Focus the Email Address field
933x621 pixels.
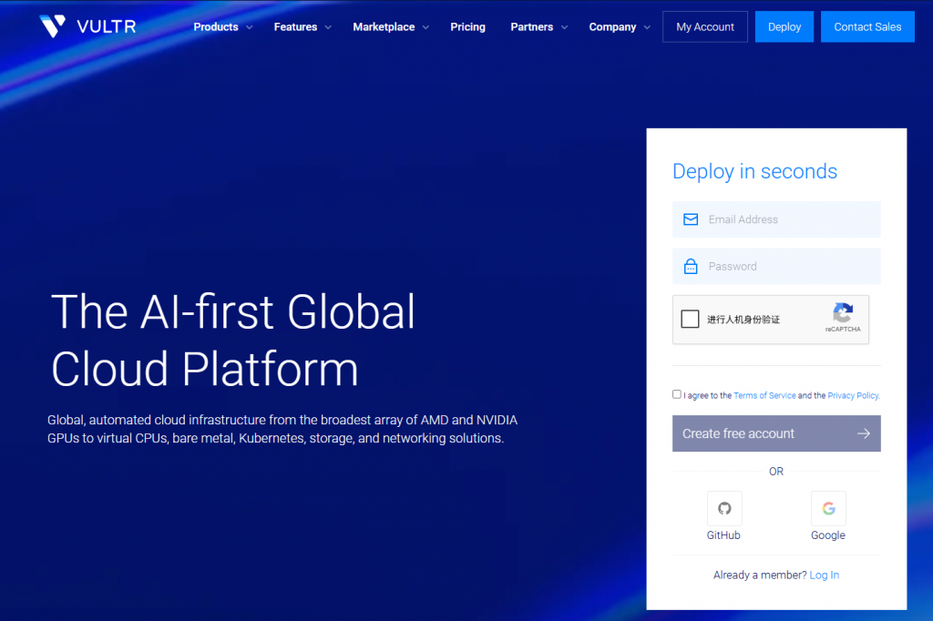(776, 219)
